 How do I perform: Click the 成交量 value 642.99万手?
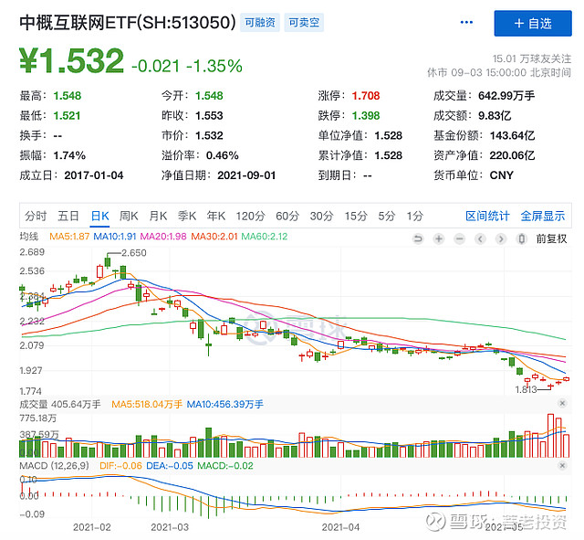click(x=506, y=96)
